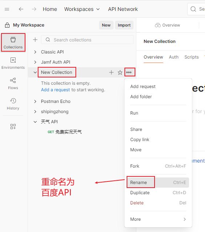
Task: Go back with the left arrow
Action: click(x=21, y=9)
